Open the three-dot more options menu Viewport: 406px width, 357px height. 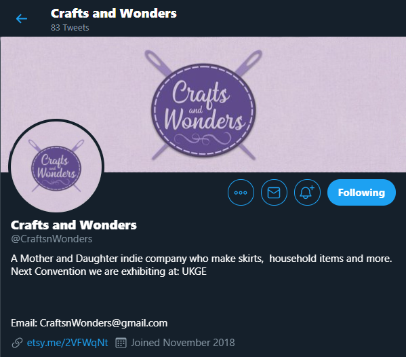point(241,192)
